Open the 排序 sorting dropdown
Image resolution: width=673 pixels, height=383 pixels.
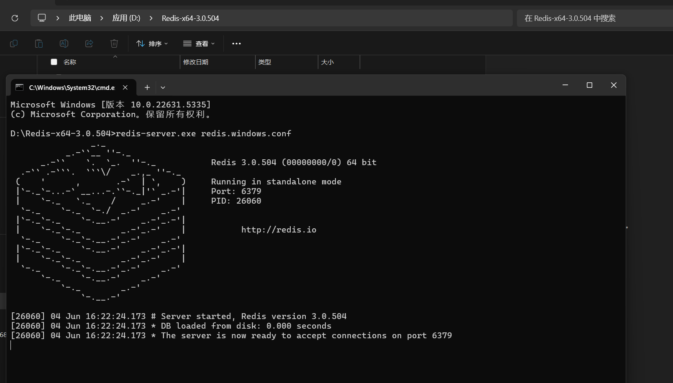(152, 43)
